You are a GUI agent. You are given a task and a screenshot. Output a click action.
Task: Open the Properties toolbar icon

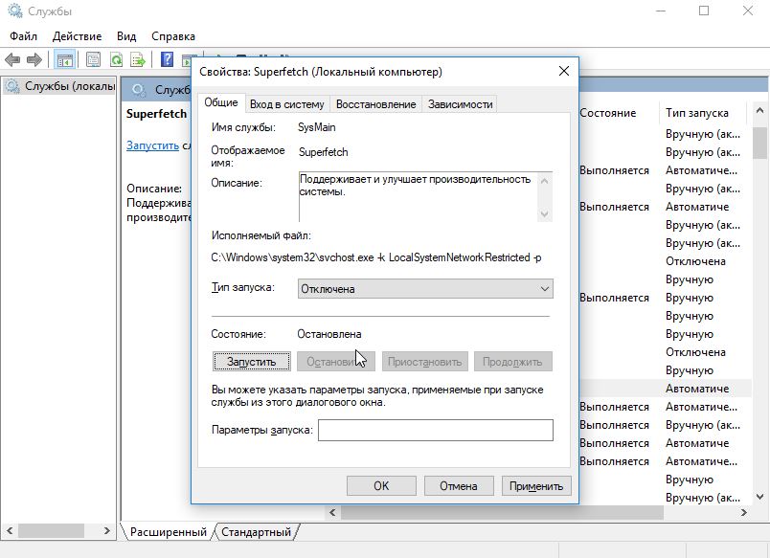93,60
